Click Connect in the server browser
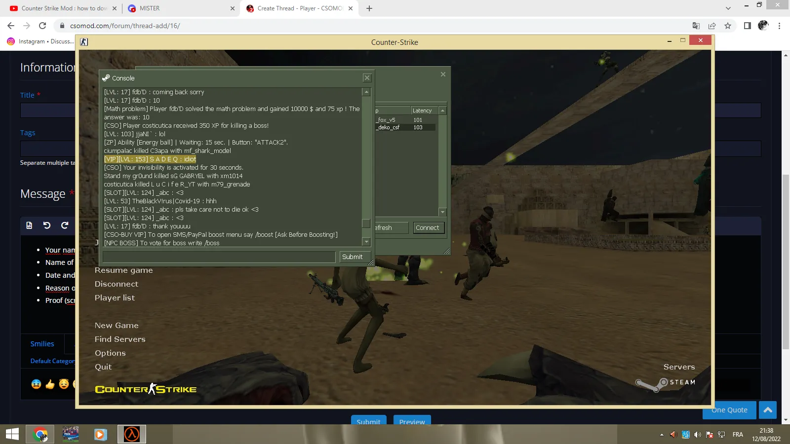Screen dimensions: 790x444 (428, 228)
